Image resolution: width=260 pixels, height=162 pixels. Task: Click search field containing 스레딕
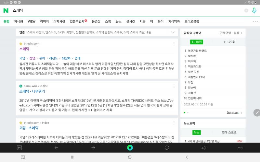[x=127, y=11]
